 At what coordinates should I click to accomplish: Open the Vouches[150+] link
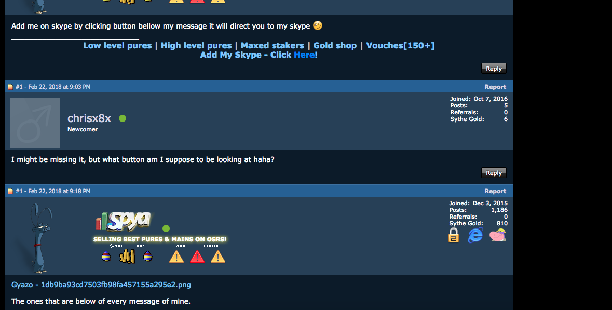coord(400,45)
